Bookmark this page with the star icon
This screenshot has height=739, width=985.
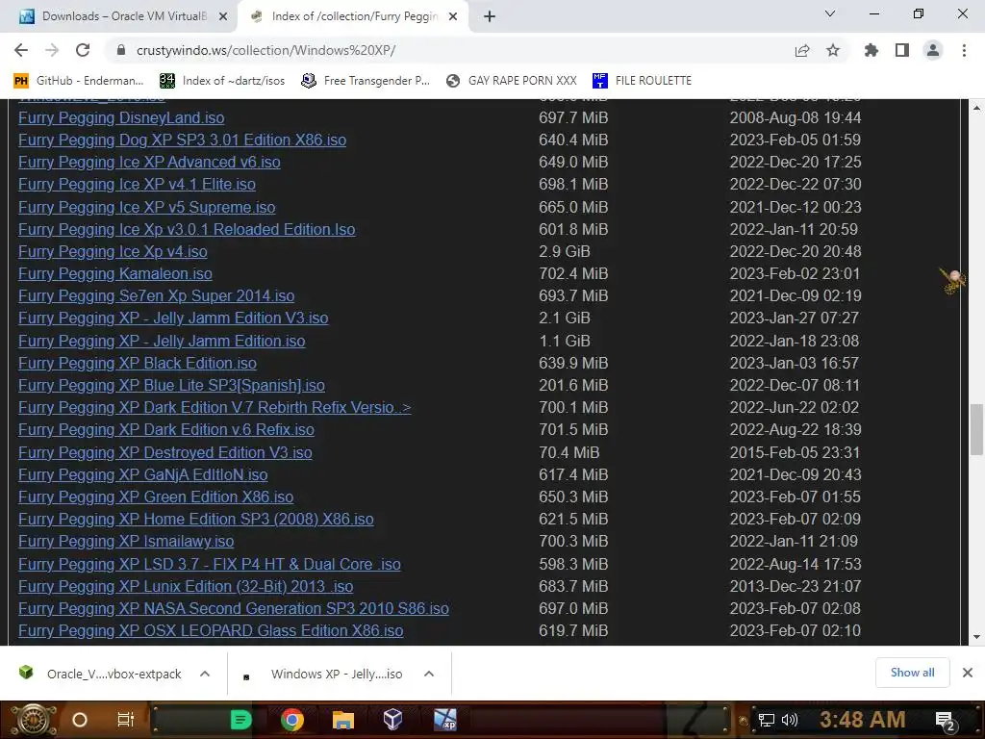(833, 50)
